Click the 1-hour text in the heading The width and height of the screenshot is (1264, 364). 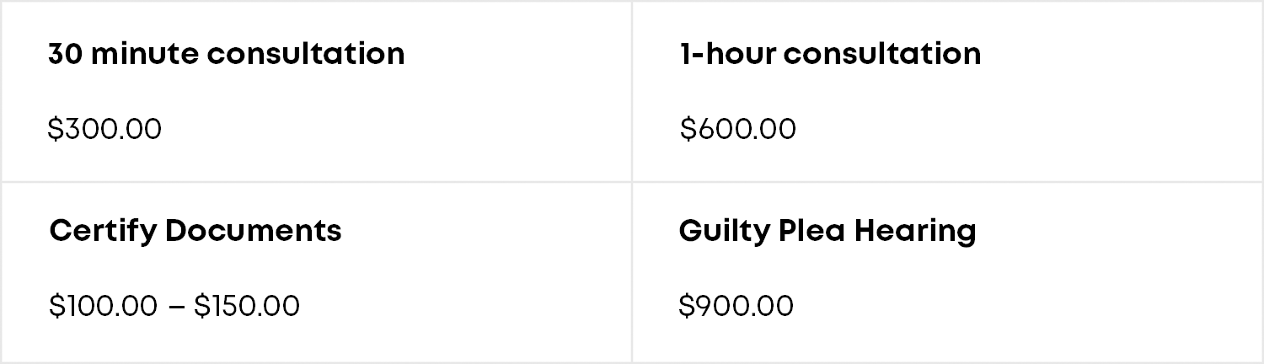click(x=726, y=54)
